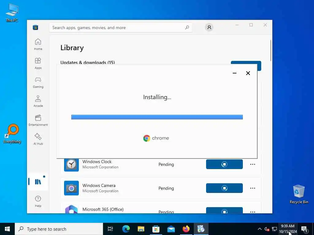
Task: Maximize the Microsoft Store window
Action: tap(251, 25)
